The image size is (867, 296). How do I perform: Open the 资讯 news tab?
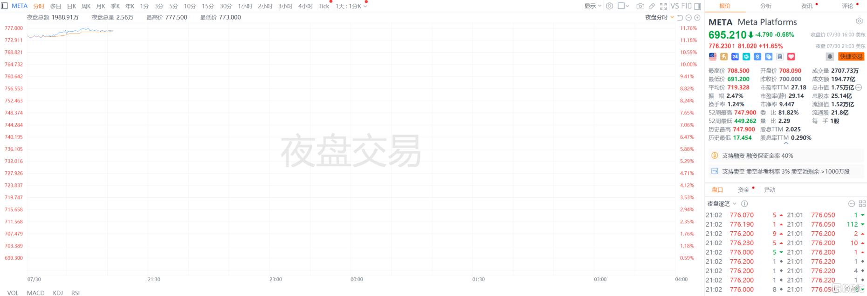[807, 6]
